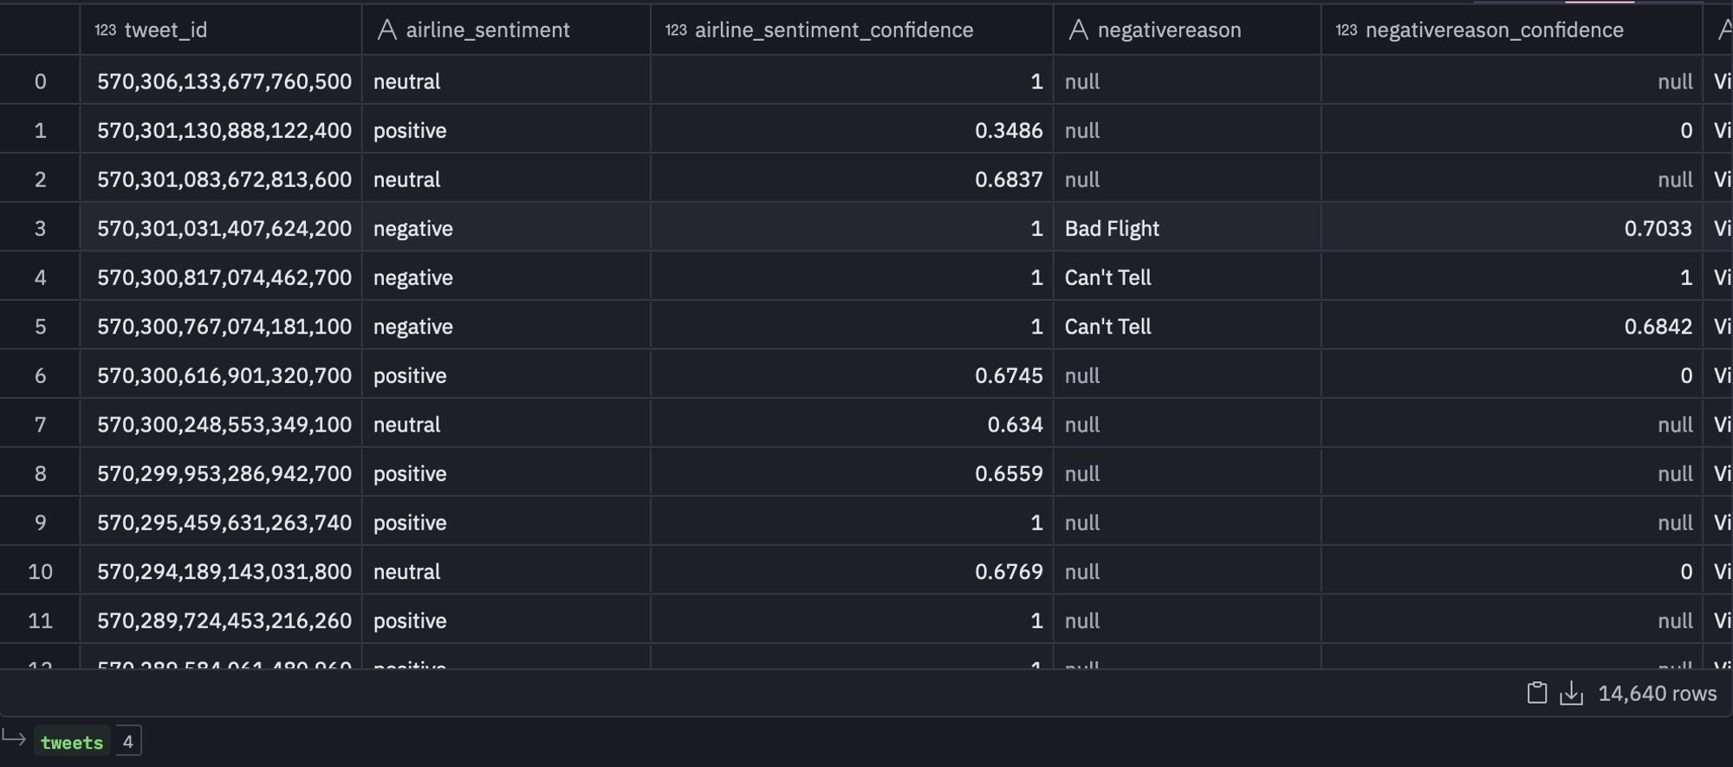Select the Can't Tell cell in row 4

point(1107,278)
